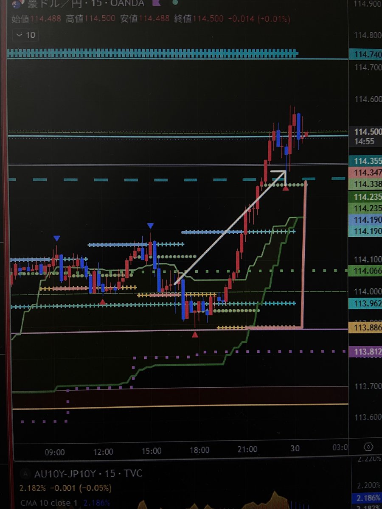Click the light green 114.338 price label

pos(366,185)
